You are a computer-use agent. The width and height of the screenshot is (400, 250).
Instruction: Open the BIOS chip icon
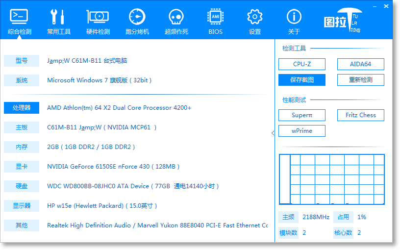215,17
